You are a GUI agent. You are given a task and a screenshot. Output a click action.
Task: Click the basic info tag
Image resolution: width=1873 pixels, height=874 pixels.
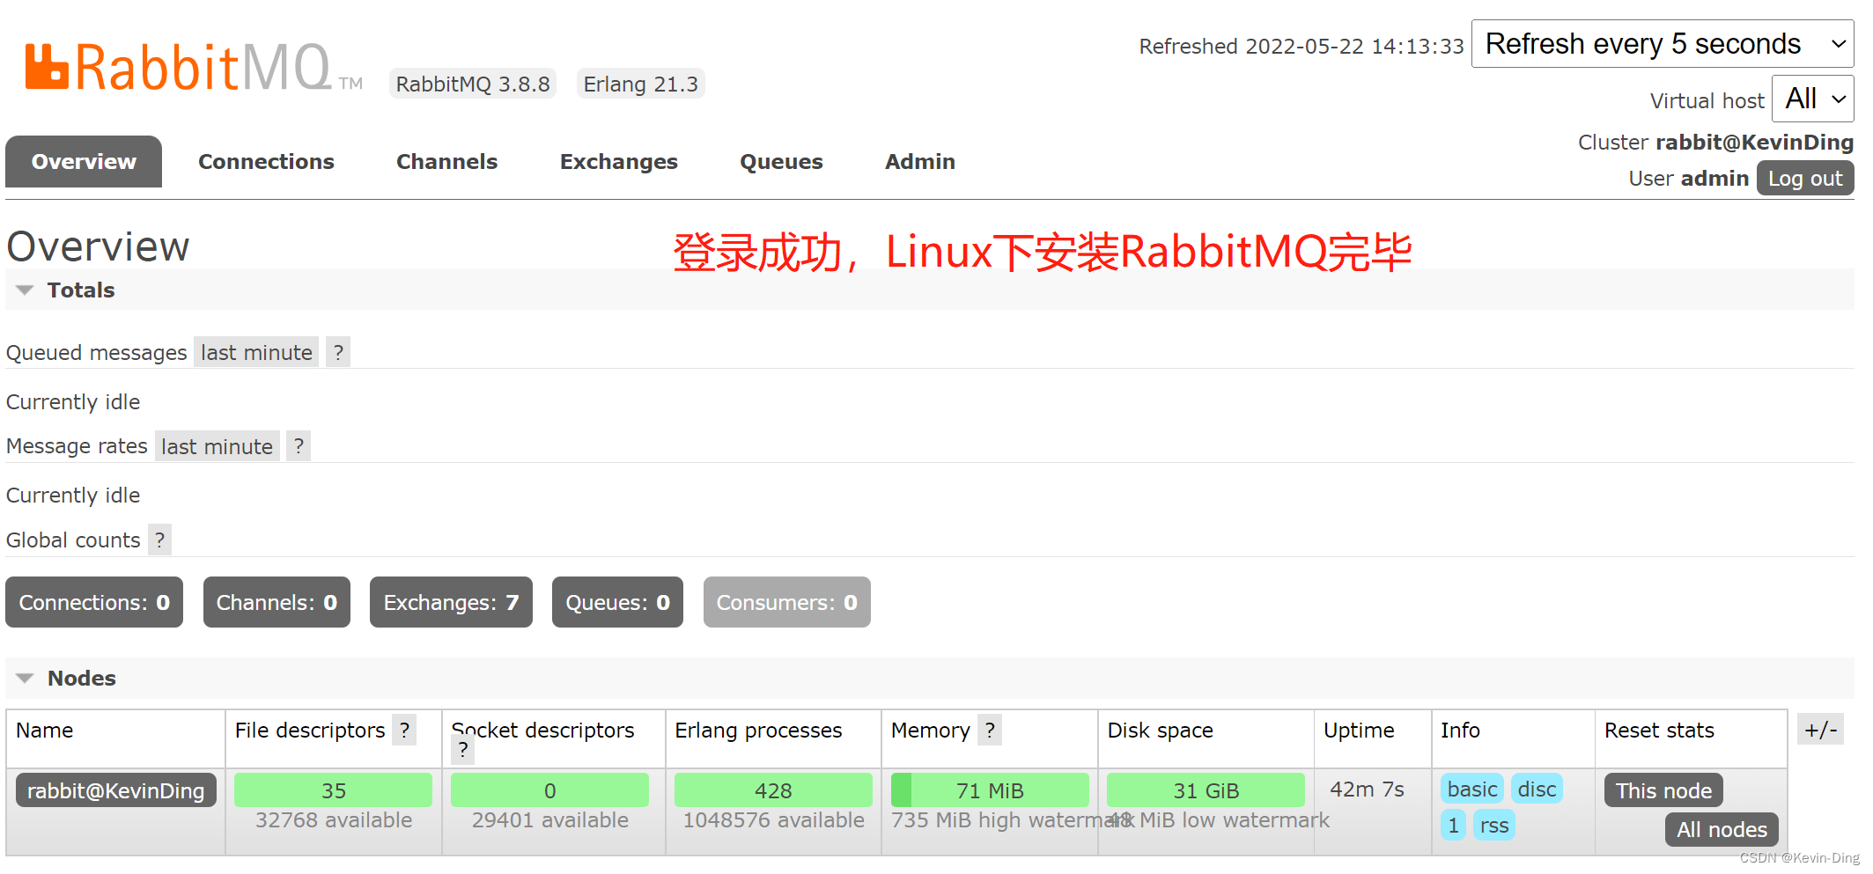[1471, 789]
